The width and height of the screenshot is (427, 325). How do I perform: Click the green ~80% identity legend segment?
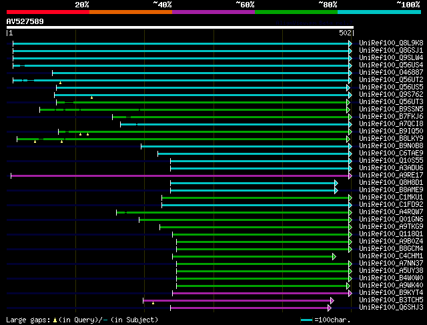[296, 12]
